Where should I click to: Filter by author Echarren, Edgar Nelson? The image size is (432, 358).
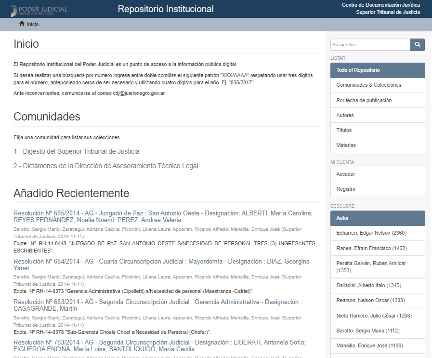pos(366,233)
